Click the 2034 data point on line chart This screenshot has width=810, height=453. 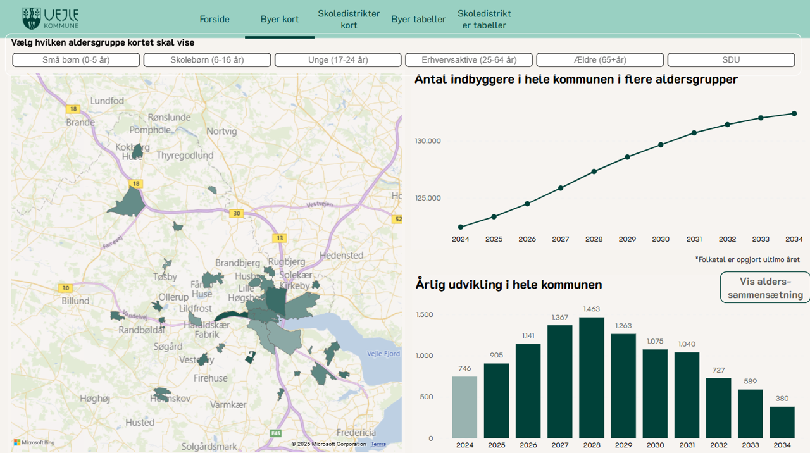(794, 114)
